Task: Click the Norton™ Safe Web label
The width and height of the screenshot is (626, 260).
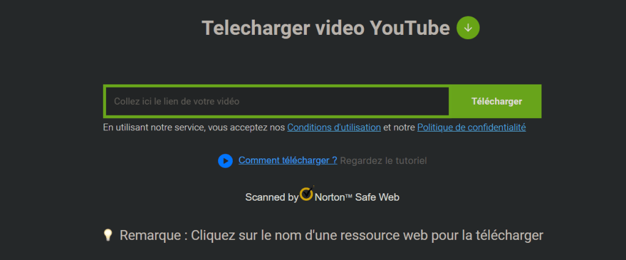Action: coord(357,197)
